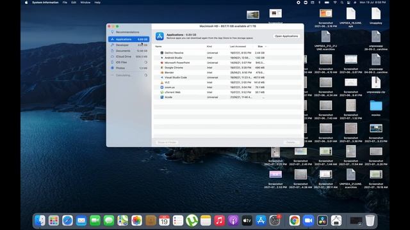Viewport: 410px width, 230px height.
Task: Click the Open Applications button
Action: (286, 36)
